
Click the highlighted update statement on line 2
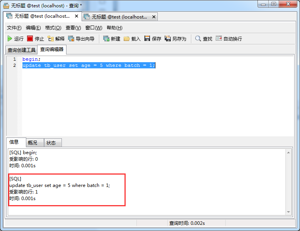89,65
